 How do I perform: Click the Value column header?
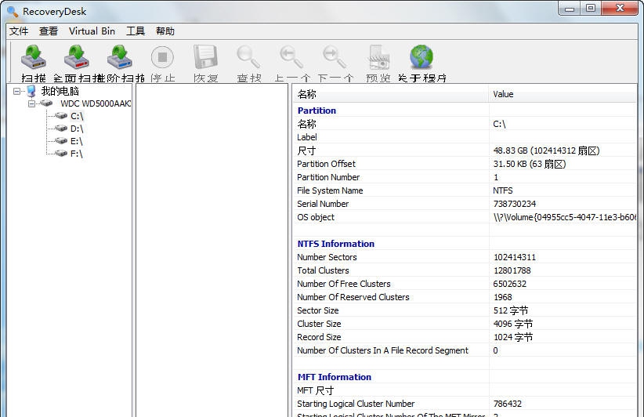coord(503,94)
